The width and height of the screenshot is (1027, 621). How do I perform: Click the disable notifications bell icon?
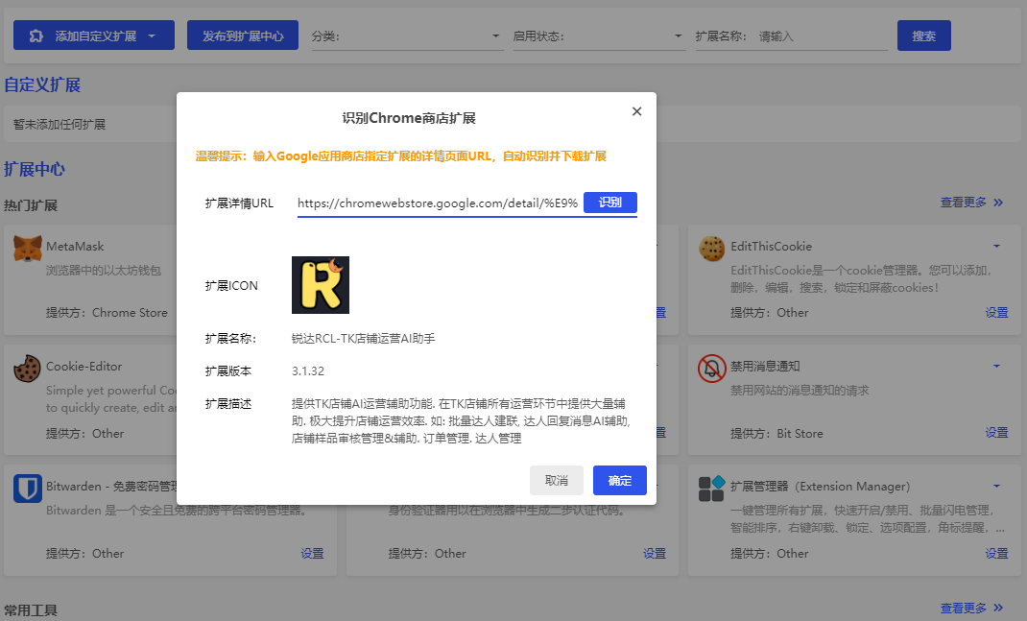711,369
